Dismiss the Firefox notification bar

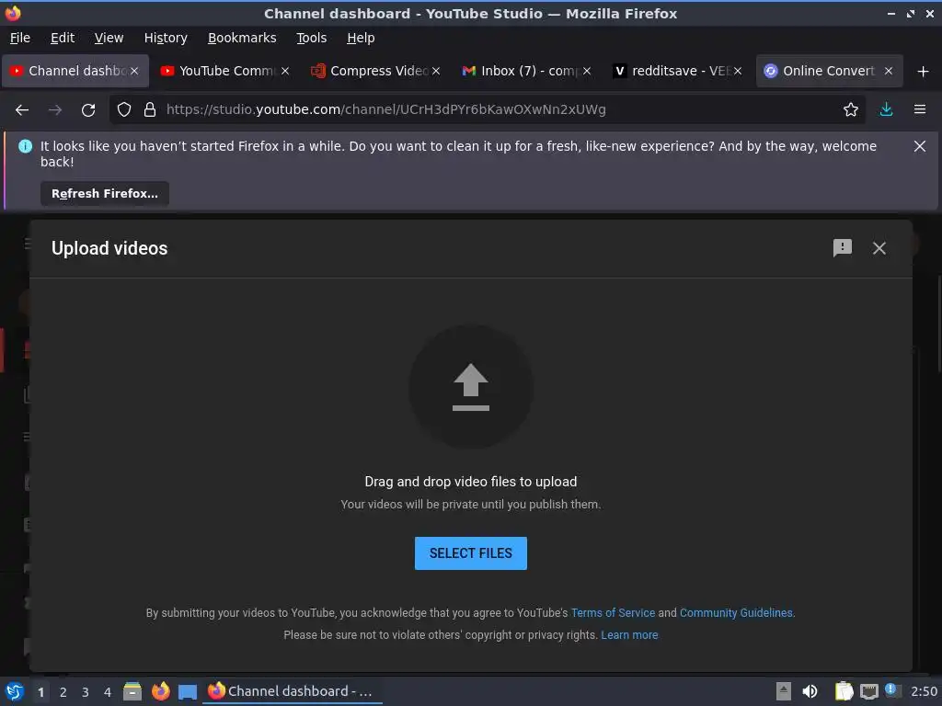coord(919,146)
